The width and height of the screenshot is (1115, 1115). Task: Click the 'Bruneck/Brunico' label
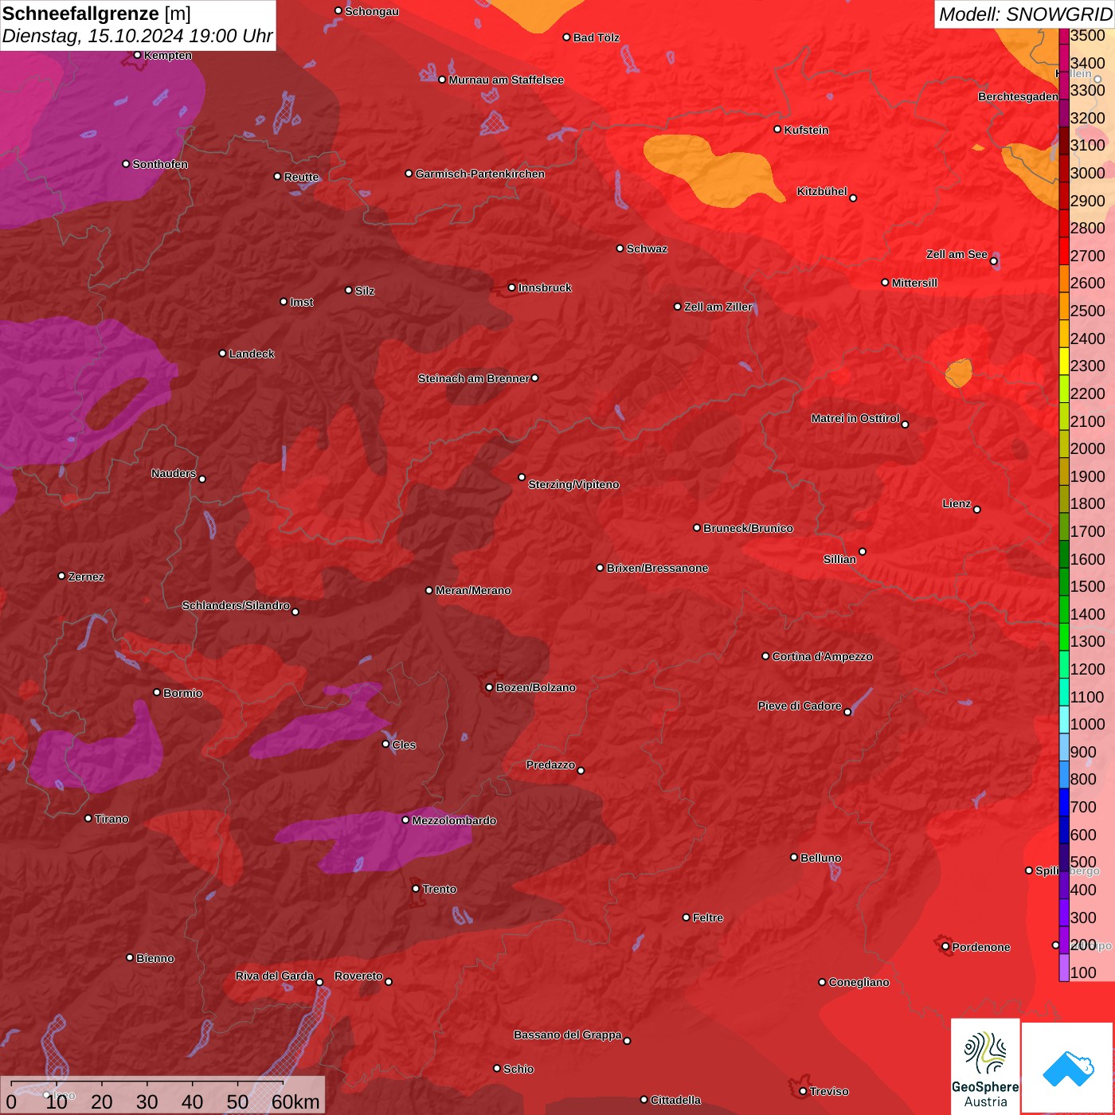point(748,528)
